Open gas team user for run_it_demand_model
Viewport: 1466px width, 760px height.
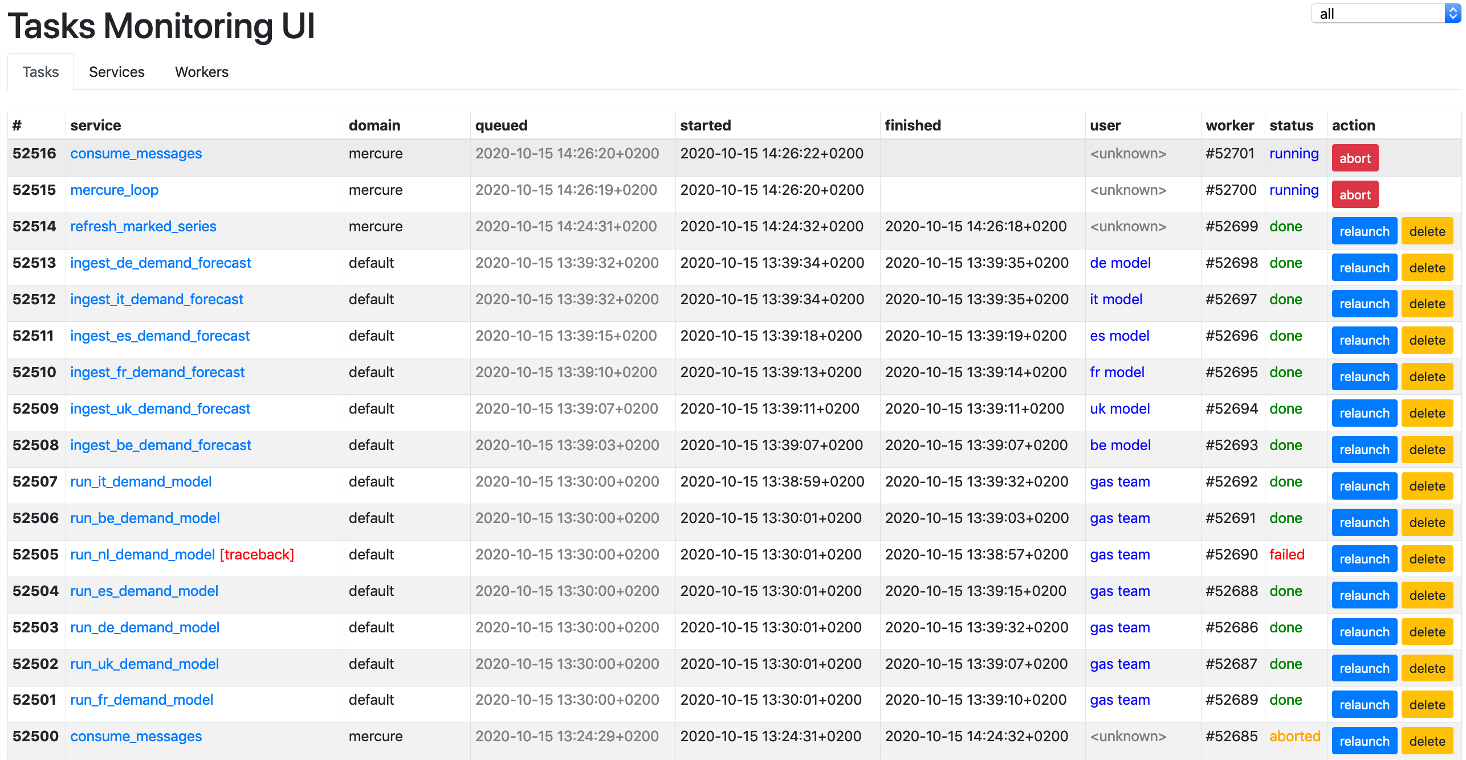[1119, 481]
